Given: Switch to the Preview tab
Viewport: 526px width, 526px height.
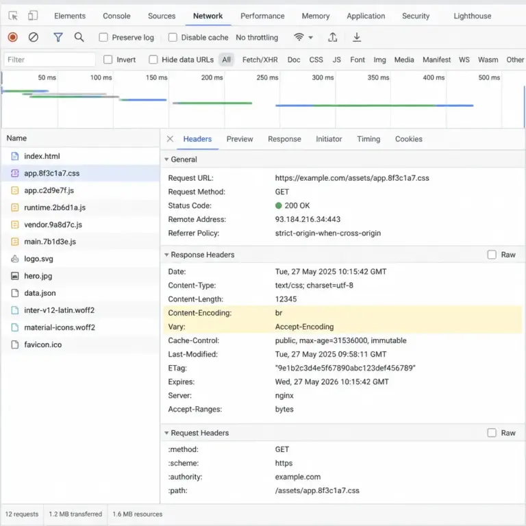Looking at the screenshot, I should point(240,139).
